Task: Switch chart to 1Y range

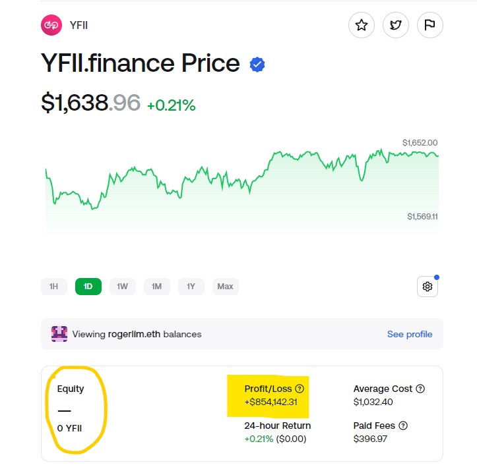Action: (191, 287)
